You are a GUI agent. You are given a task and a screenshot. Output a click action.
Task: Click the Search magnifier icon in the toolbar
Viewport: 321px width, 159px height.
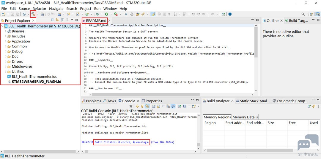coord(303,14)
